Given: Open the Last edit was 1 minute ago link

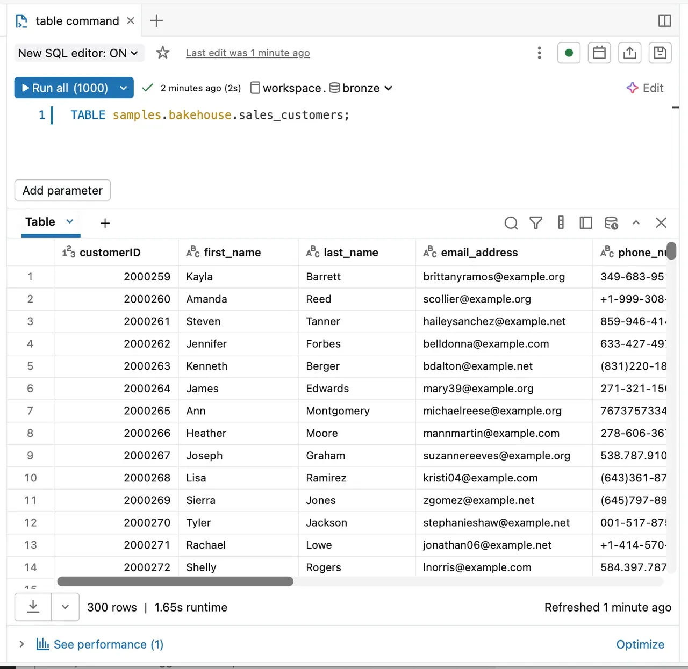Looking at the screenshot, I should 248,53.
